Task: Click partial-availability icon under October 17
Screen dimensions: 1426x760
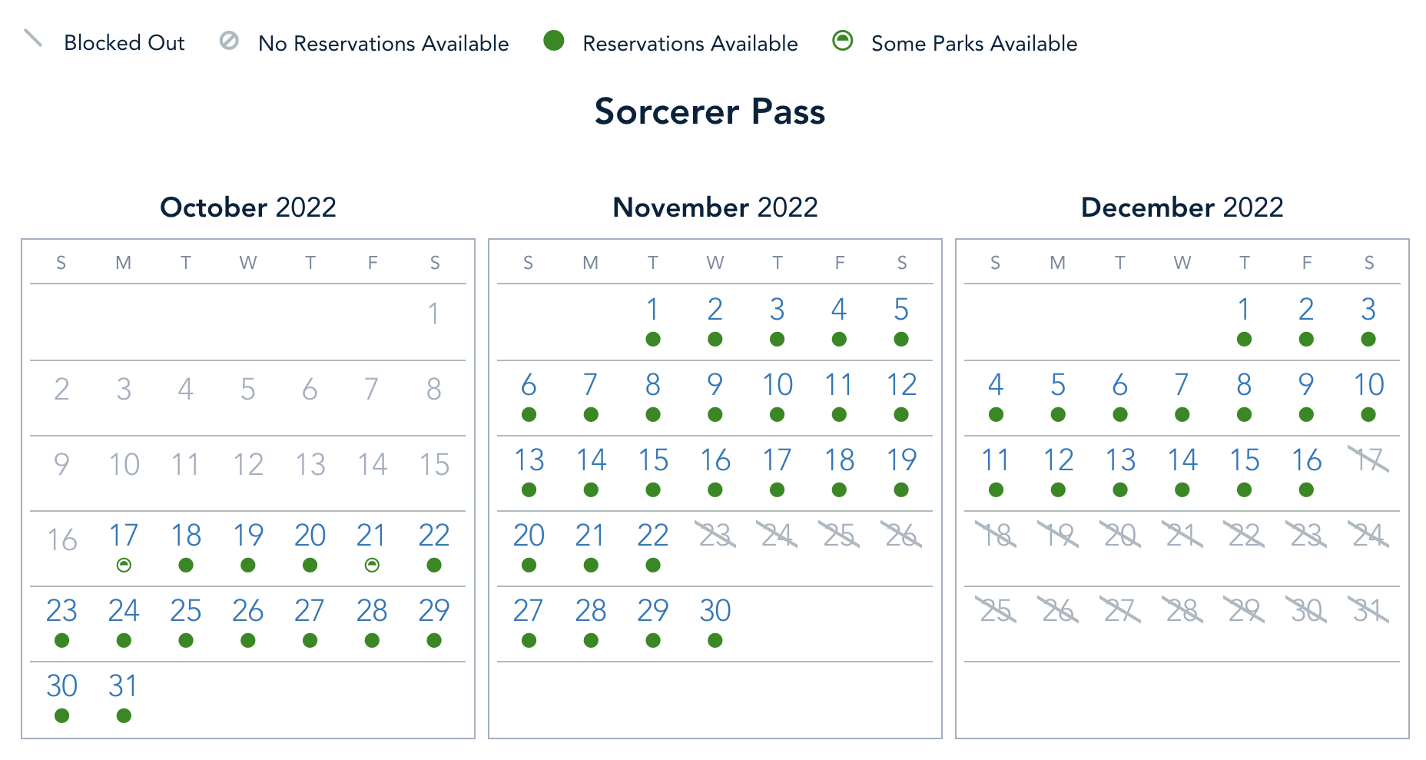Action: (x=124, y=566)
